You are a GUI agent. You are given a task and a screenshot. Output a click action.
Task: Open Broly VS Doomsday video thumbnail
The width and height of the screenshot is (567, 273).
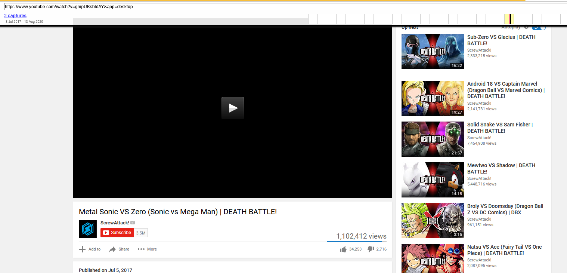(x=433, y=221)
